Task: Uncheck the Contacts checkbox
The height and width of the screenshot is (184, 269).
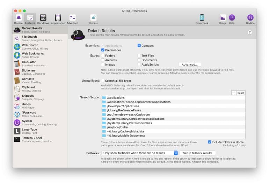Action: [139, 45]
